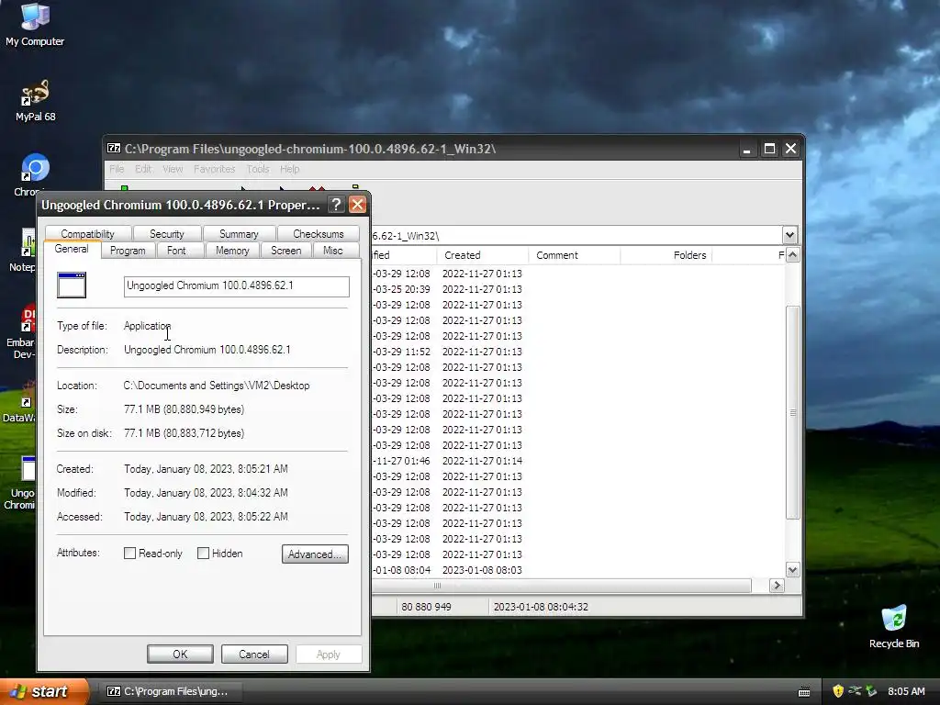This screenshot has height=705, width=940.
Task: Activate the 7-Zip taskbar button
Action: (x=172, y=691)
